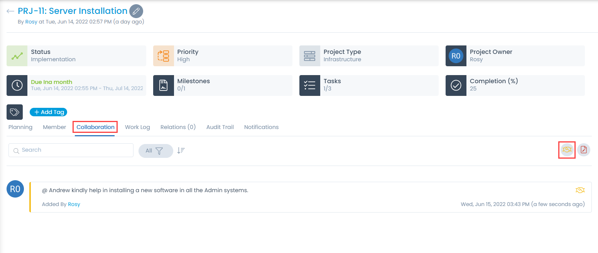
Task: Click the Tasks checklist icon
Action: coord(310,85)
